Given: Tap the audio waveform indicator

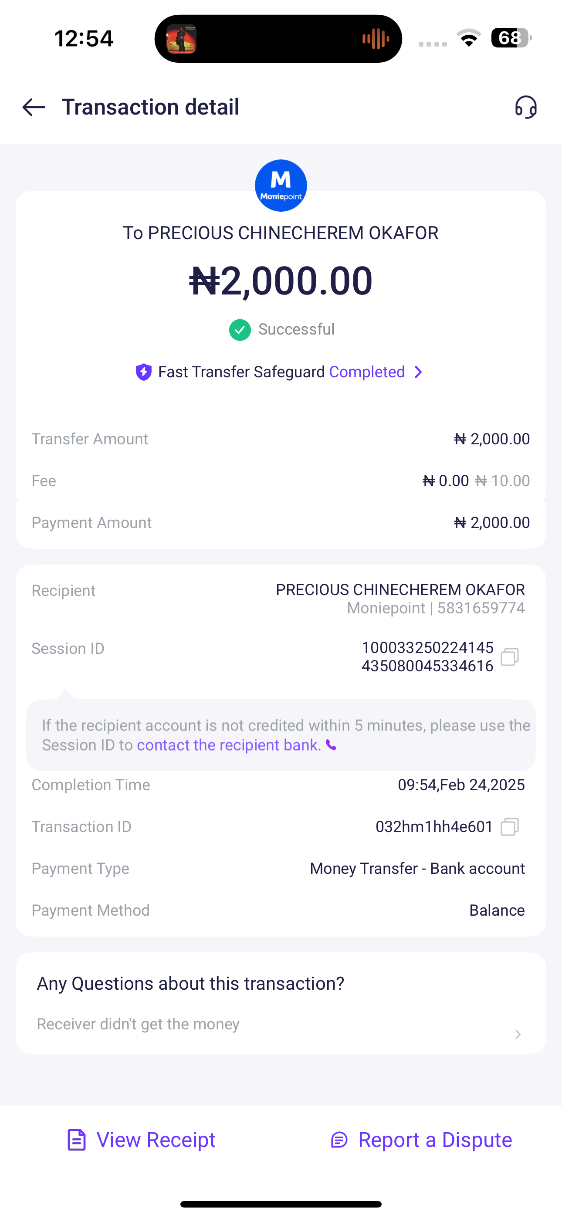Looking at the screenshot, I should point(376,38).
